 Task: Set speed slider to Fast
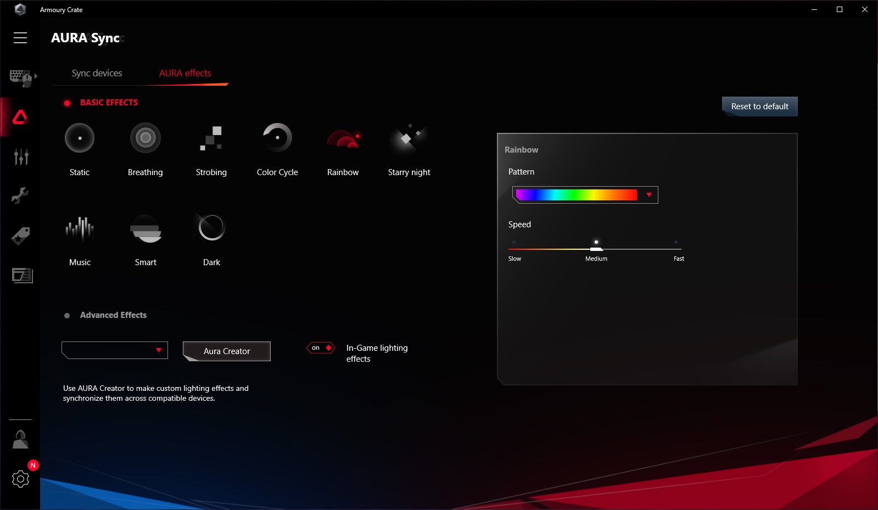click(676, 242)
